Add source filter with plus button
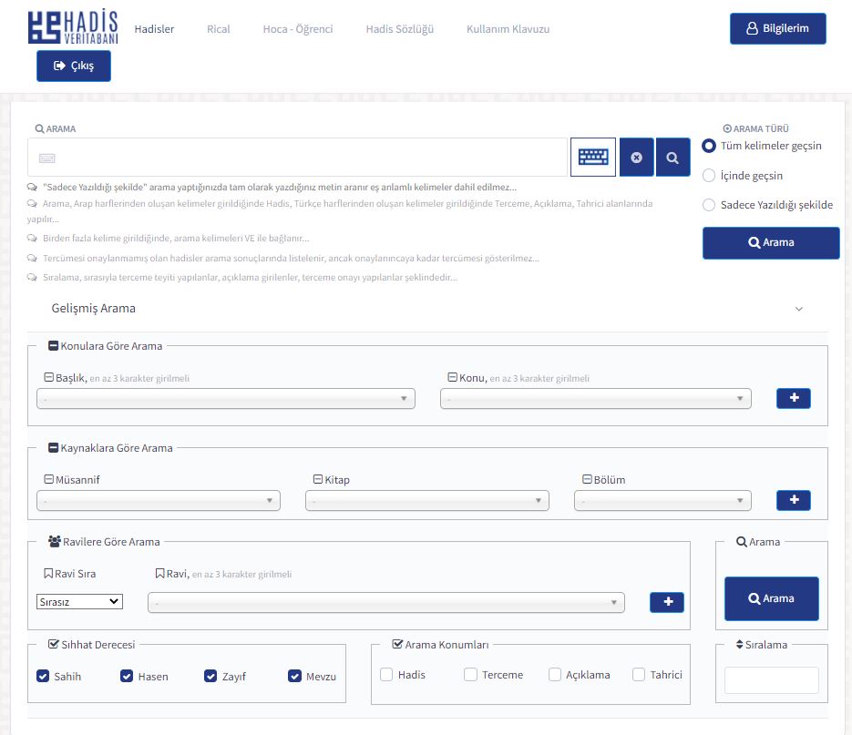Image resolution: width=852 pixels, height=735 pixels. pyautogui.click(x=793, y=500)
